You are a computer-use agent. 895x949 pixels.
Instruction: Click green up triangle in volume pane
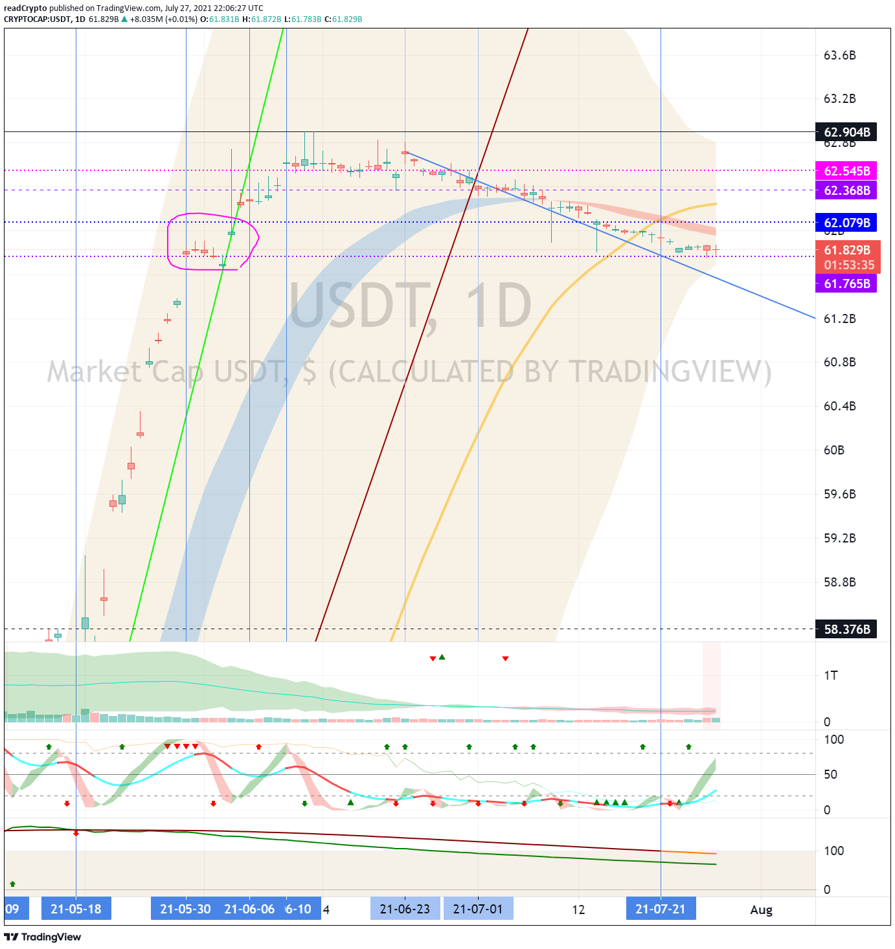pyautogui.click(x=442, y=657)
